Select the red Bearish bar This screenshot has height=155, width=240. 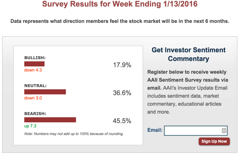(x=50, y=120)
